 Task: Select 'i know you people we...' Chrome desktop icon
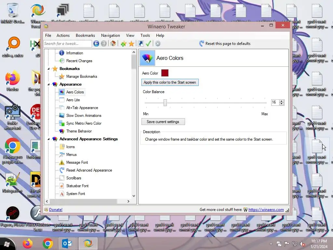pos(13,151)
